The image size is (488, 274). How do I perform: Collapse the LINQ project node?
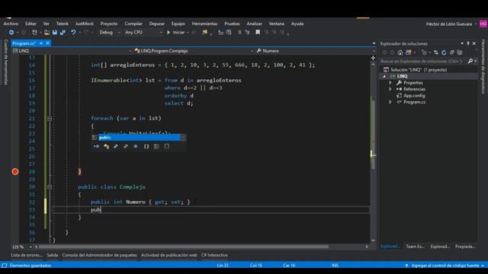(x=384, y=76)
